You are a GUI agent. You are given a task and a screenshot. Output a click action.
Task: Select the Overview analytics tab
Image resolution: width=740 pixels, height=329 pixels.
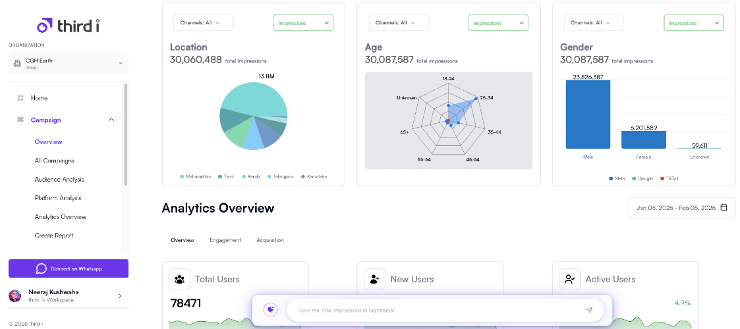coord(182,240)
